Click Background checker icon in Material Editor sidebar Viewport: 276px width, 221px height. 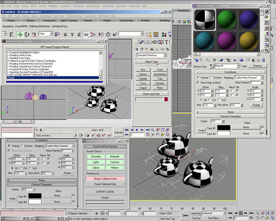pyautogui.click(x=267, y=22)
